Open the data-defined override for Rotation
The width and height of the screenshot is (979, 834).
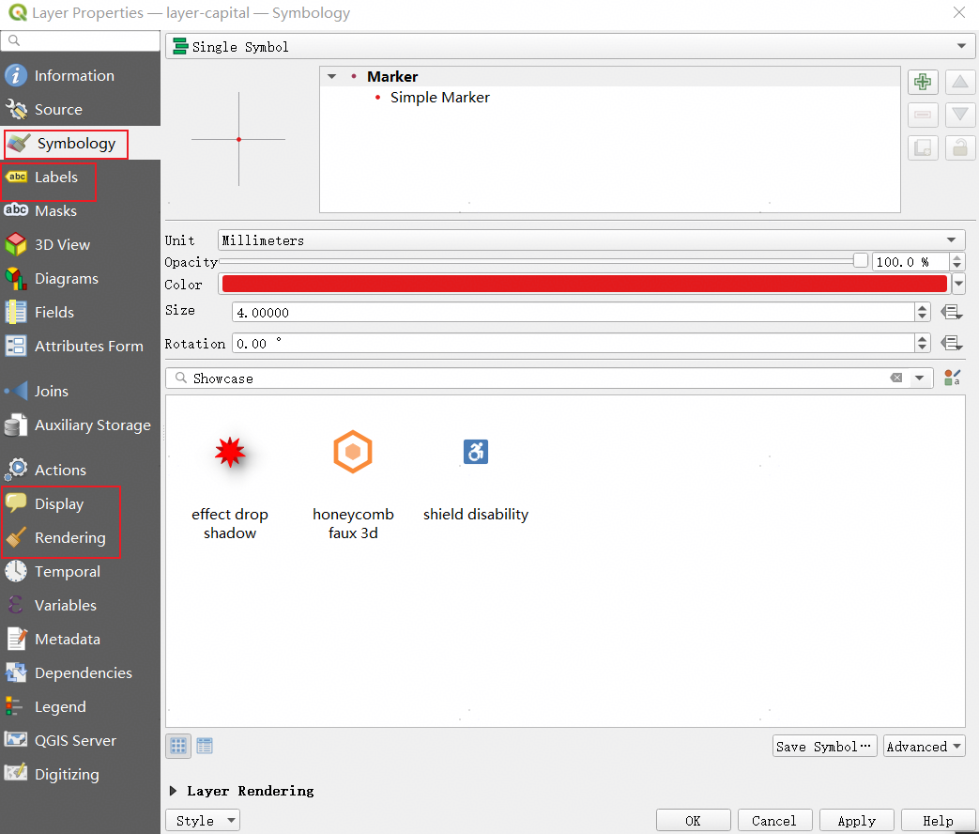click(952, 344)
